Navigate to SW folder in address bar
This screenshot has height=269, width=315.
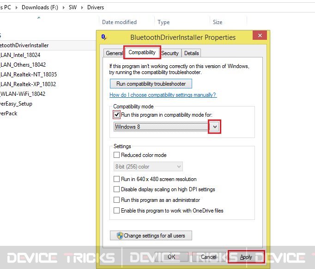click(x=73, y=7)
